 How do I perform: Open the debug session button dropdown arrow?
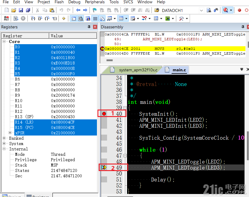pos(231,10)
